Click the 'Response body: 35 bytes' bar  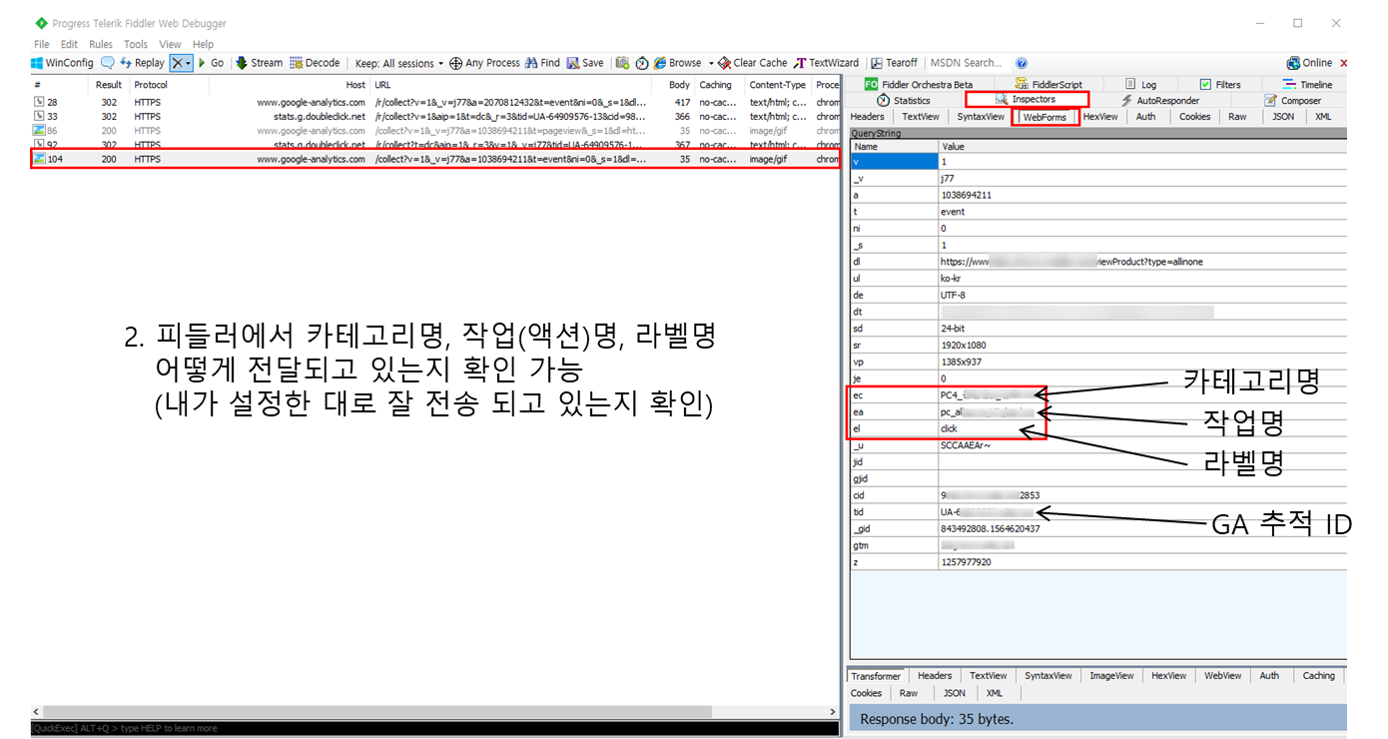pyautogui.click(x=1097, y=718)
